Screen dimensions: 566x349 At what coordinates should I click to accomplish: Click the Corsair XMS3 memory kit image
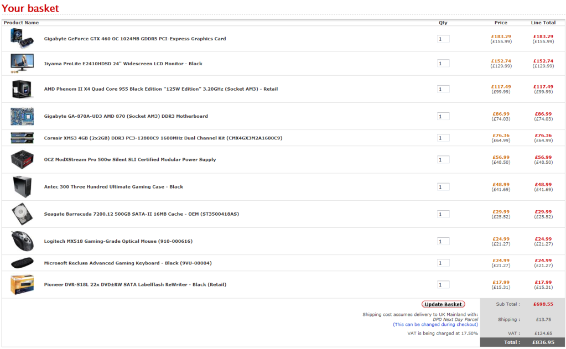[22, 138]
